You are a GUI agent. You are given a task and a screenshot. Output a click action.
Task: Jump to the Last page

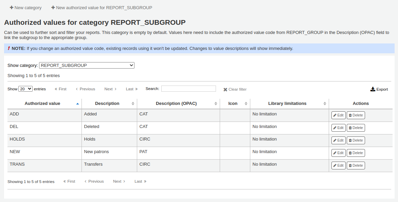coord(131,89)
